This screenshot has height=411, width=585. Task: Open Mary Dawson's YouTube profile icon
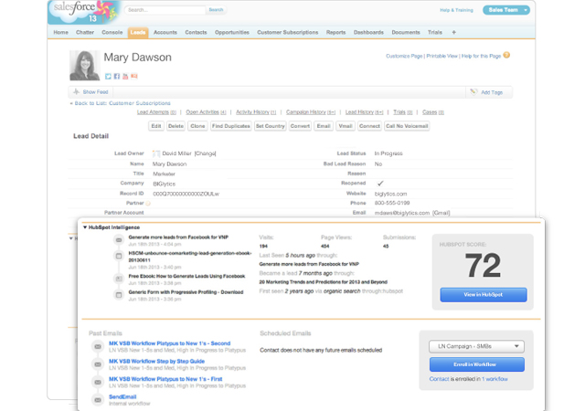(x=125, y=77)
